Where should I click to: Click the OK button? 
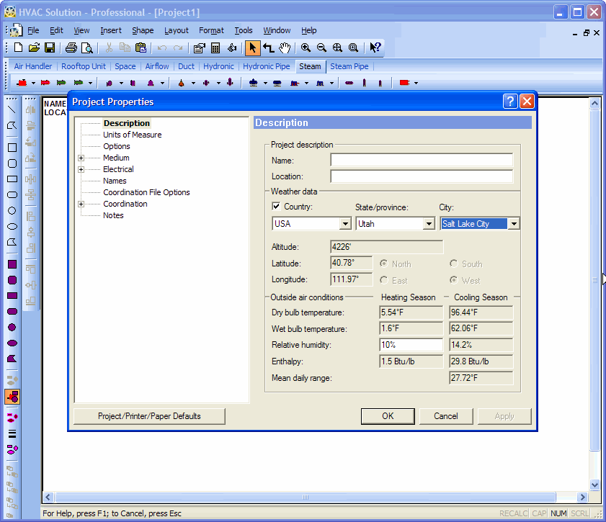[x=388, y=416]
